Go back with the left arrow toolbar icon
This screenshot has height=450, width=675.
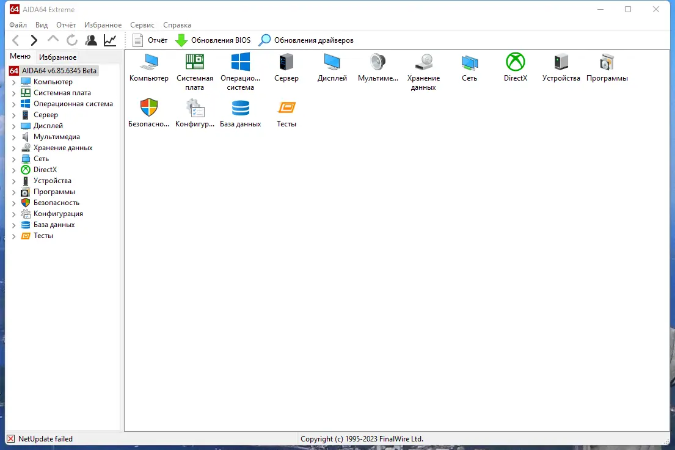(x=15, y=40)
